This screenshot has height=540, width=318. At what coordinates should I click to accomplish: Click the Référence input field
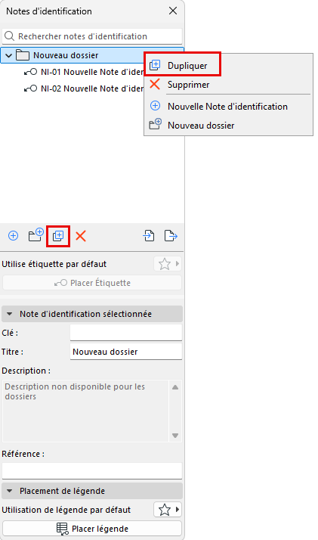pyautogui.click(x=92, y=470)
